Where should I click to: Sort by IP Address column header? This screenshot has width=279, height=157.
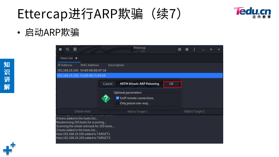(65, 65)
